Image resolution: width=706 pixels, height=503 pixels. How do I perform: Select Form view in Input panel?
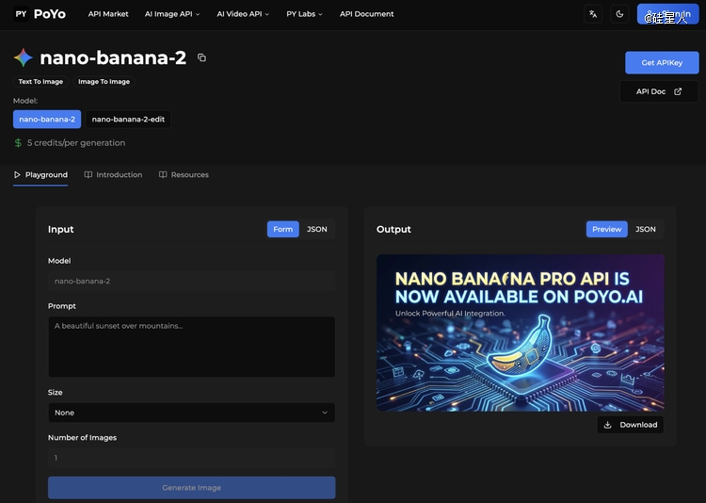(282, 229)
